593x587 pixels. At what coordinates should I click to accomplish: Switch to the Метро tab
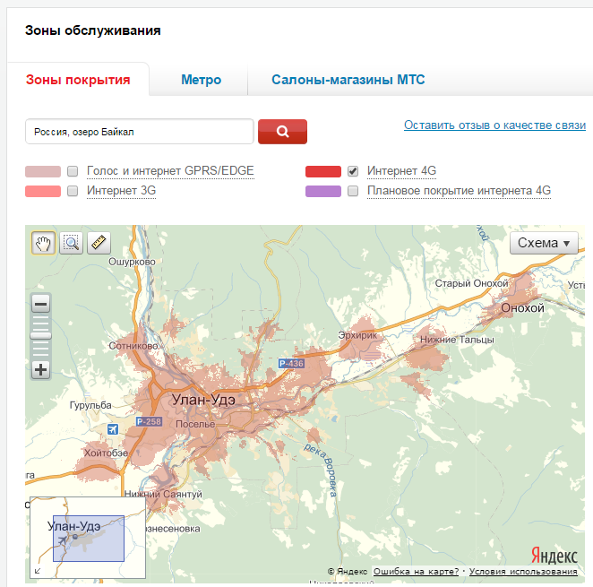[x=201, y=80]
